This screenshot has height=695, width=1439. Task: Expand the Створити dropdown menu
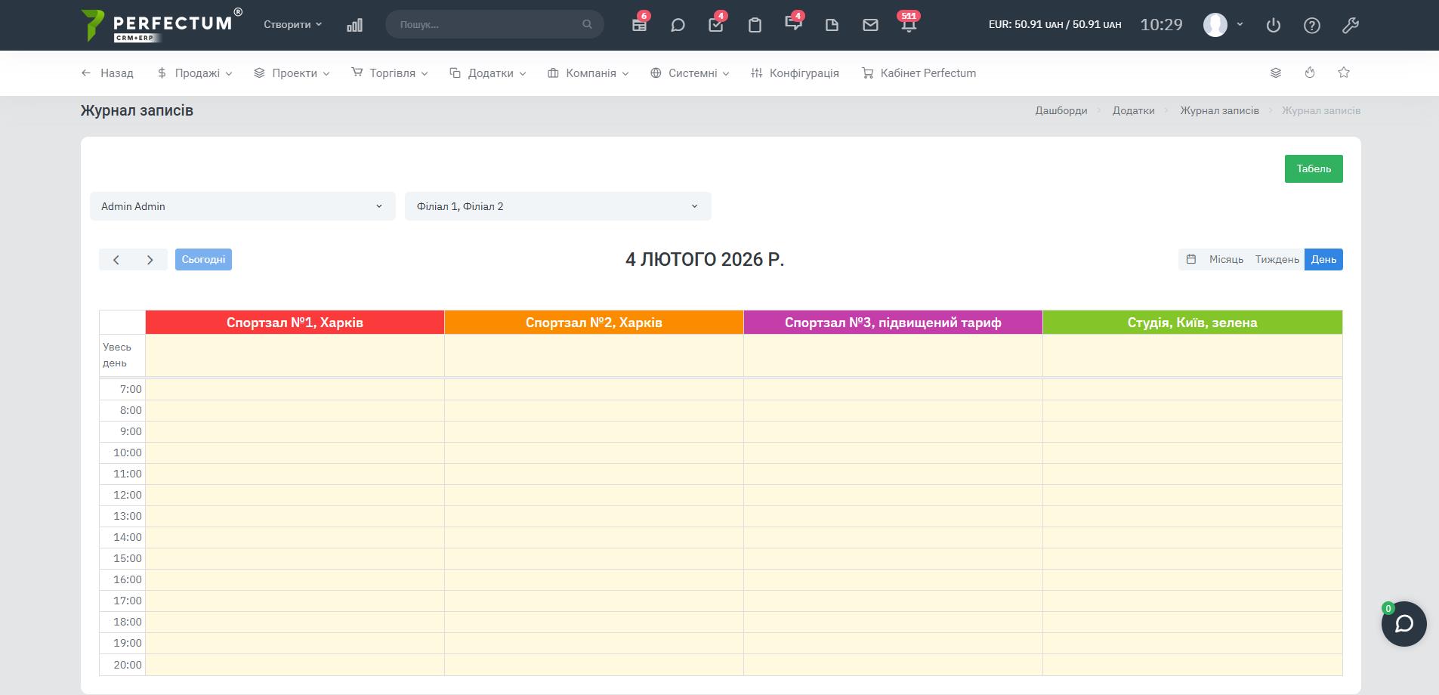292,24
